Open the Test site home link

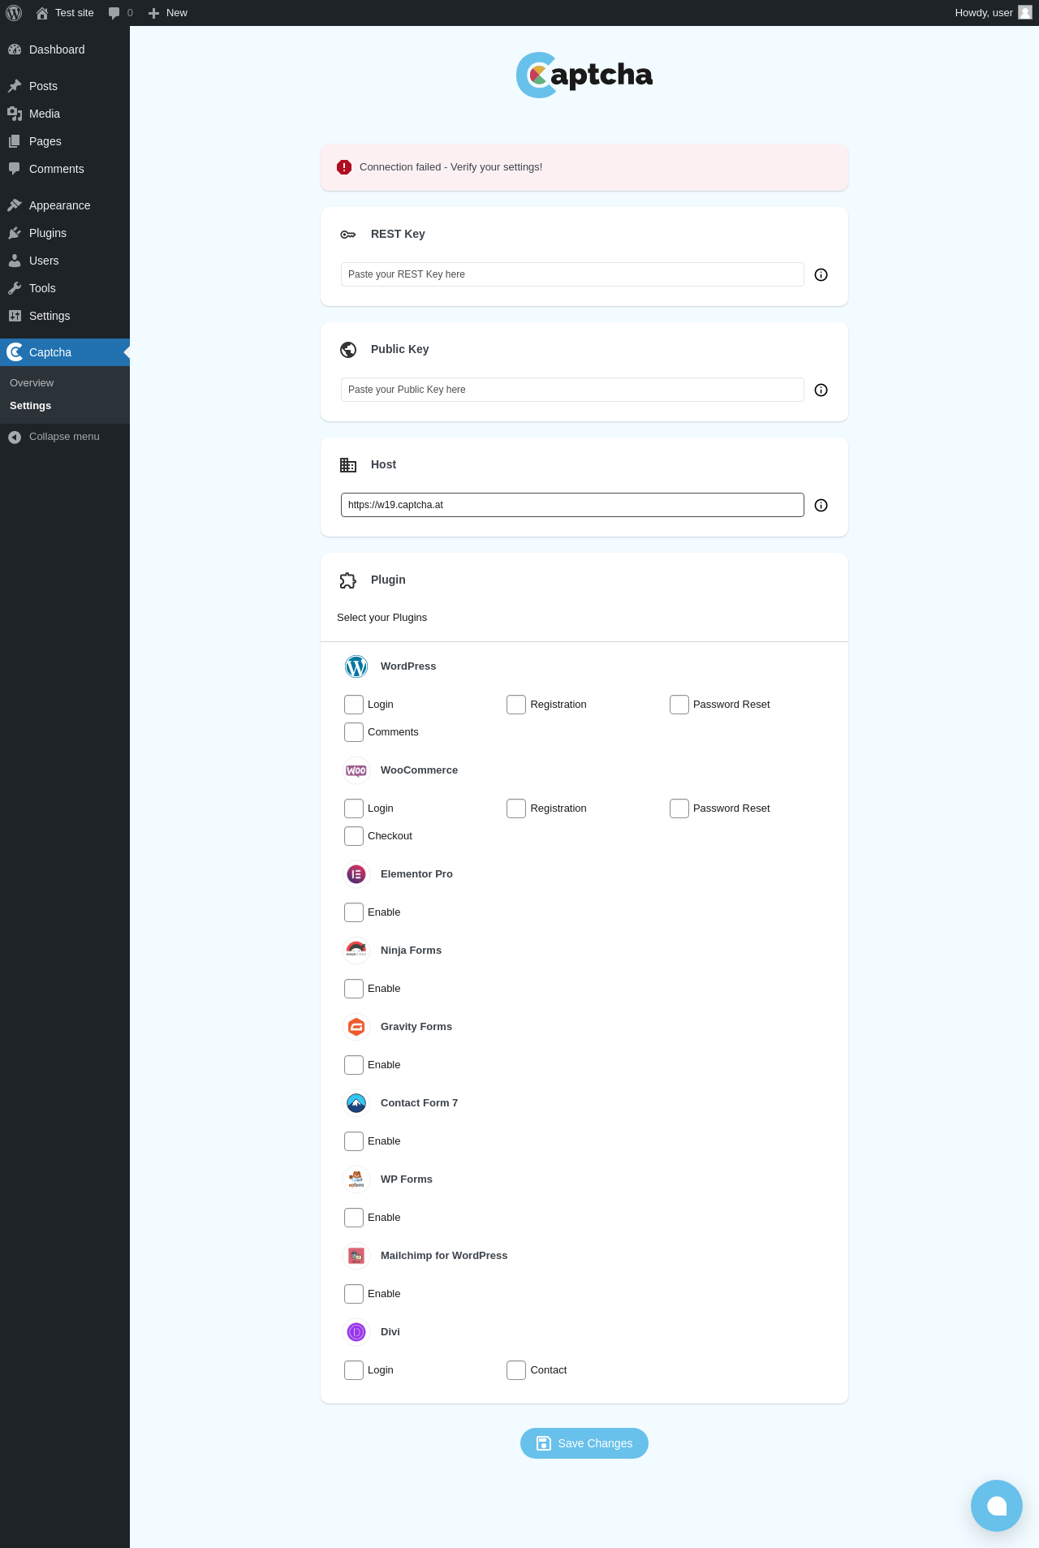click(x=65, y=13)
